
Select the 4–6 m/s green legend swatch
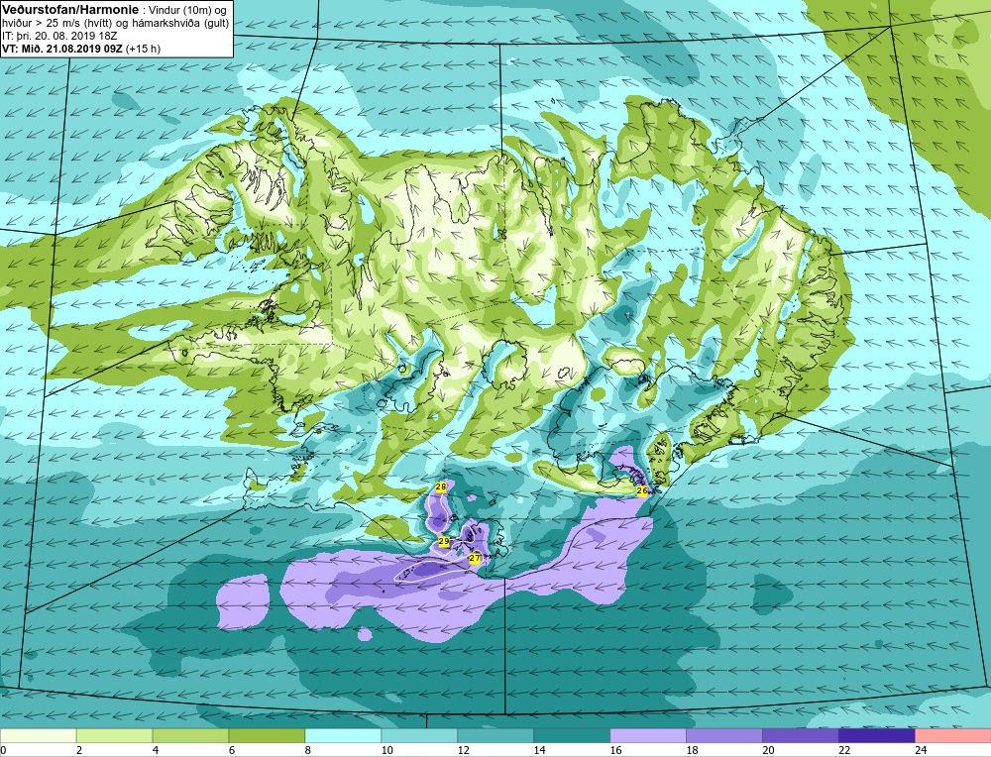pos(191,736)
